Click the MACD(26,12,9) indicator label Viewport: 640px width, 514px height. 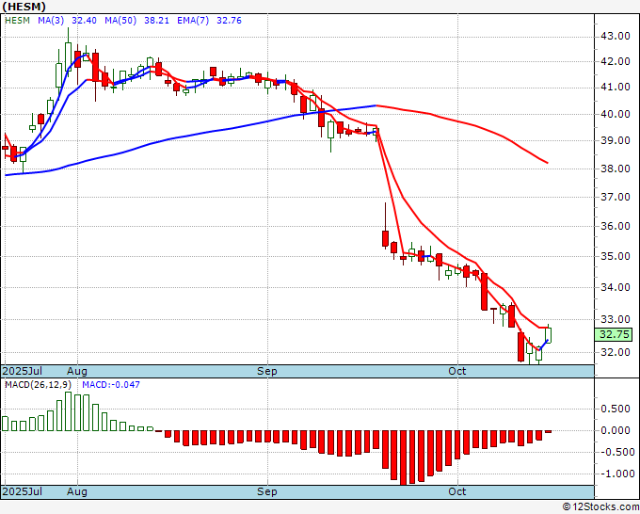click(x=38, y=385)
